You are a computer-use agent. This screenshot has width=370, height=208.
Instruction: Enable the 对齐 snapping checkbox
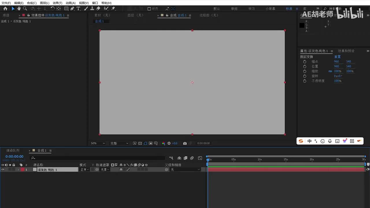tap(149, 9)
